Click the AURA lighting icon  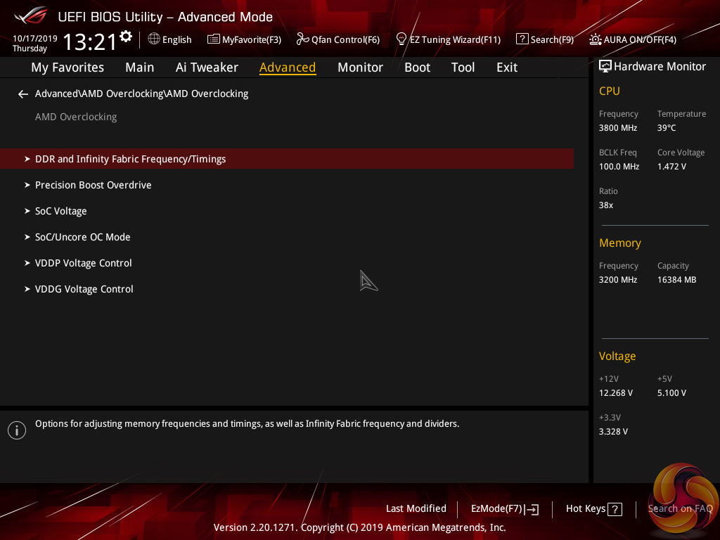point(596,39)
